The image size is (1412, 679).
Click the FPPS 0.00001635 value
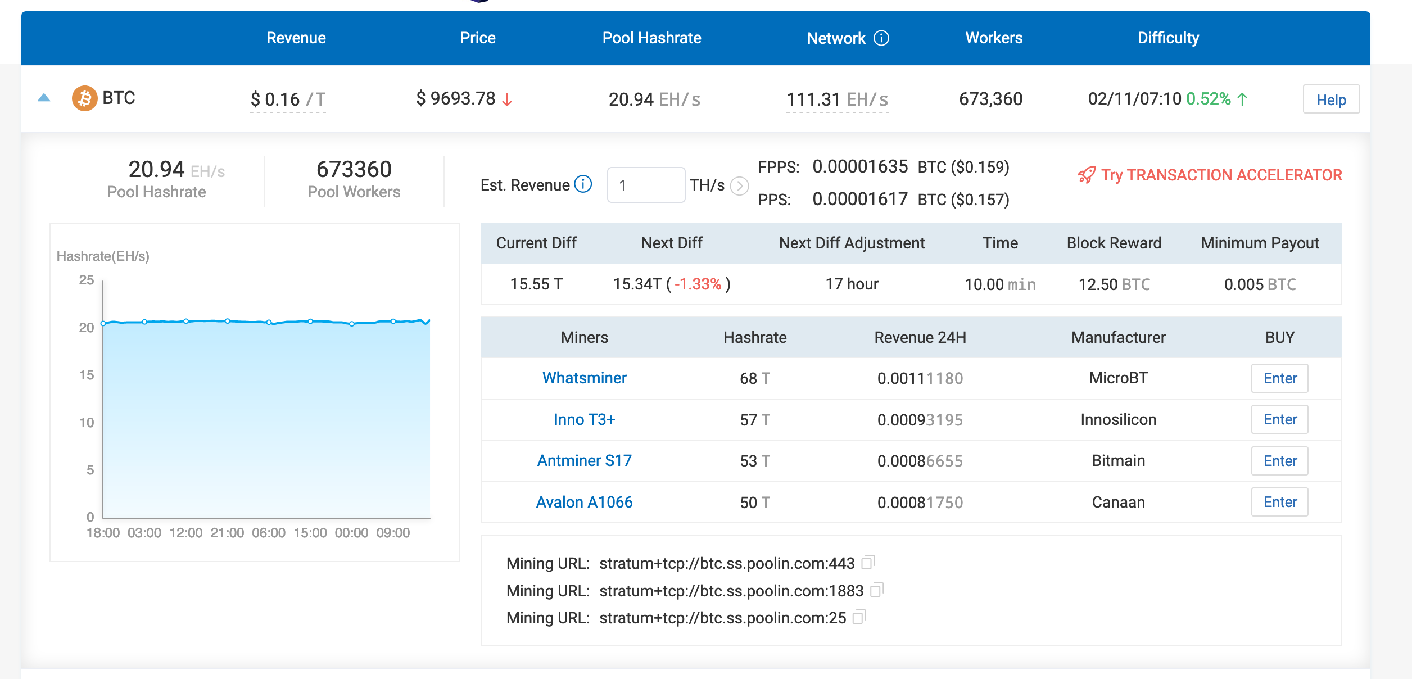[860, 166]
